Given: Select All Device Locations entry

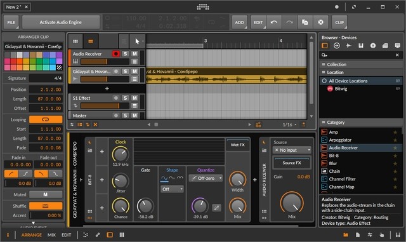Looking at the screenshot, I should 361,81.
